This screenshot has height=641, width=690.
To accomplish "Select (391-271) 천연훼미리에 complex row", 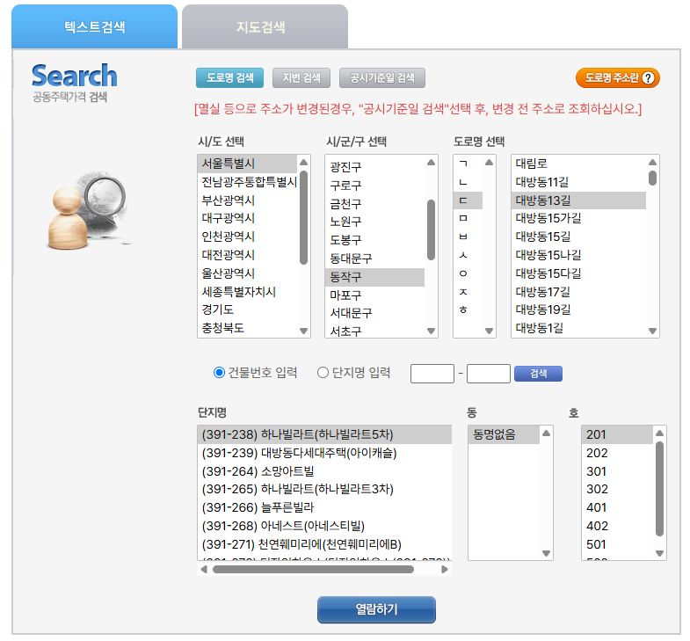I will tap(324, 544).
